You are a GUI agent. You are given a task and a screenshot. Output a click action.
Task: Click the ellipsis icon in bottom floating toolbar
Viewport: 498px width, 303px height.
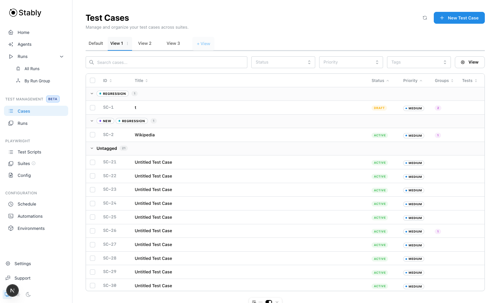point(261,302)
